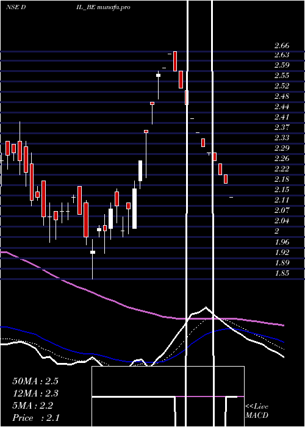305x427 pixels.
Task: Select the long-wick candle bottoming at 1.85
Action: coord(93,259)
